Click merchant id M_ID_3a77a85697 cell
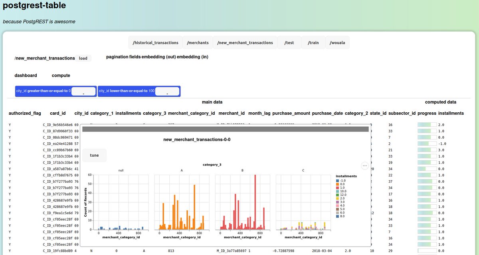Screen dimensions: 479x255 tap(232, 251)
